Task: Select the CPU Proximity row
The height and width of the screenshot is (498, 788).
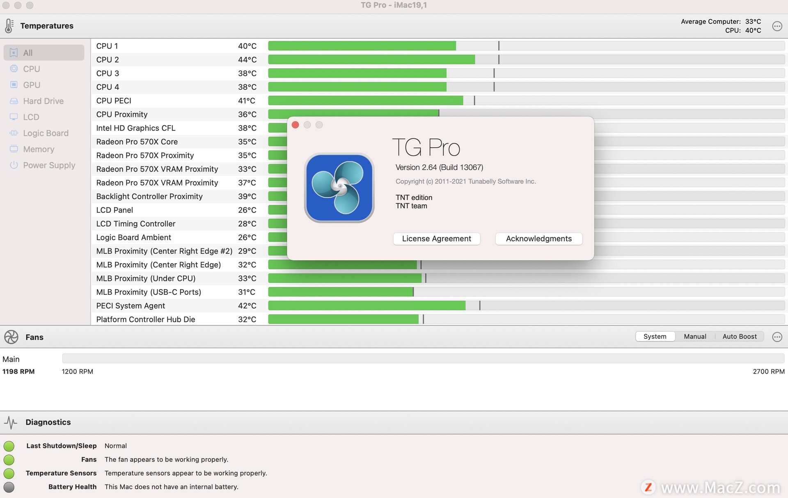Action: (x=439, y=114)
